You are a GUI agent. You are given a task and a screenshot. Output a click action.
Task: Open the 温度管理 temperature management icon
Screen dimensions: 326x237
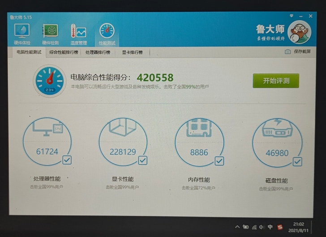(79, 34)
